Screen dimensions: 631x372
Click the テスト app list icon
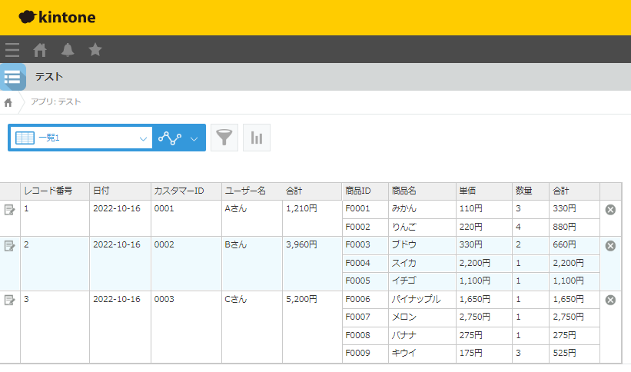(13, 77)
